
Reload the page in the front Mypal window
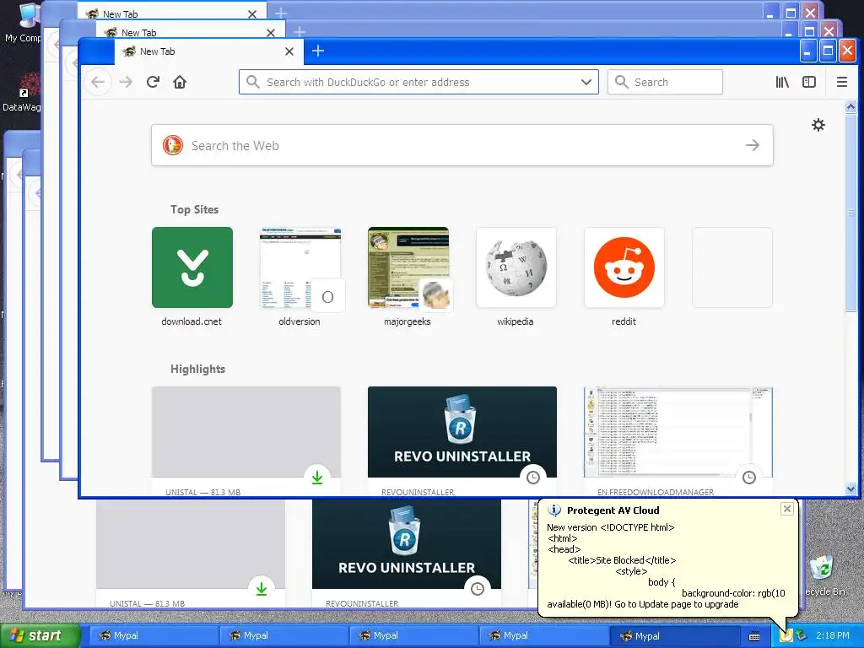pos(154,82)
